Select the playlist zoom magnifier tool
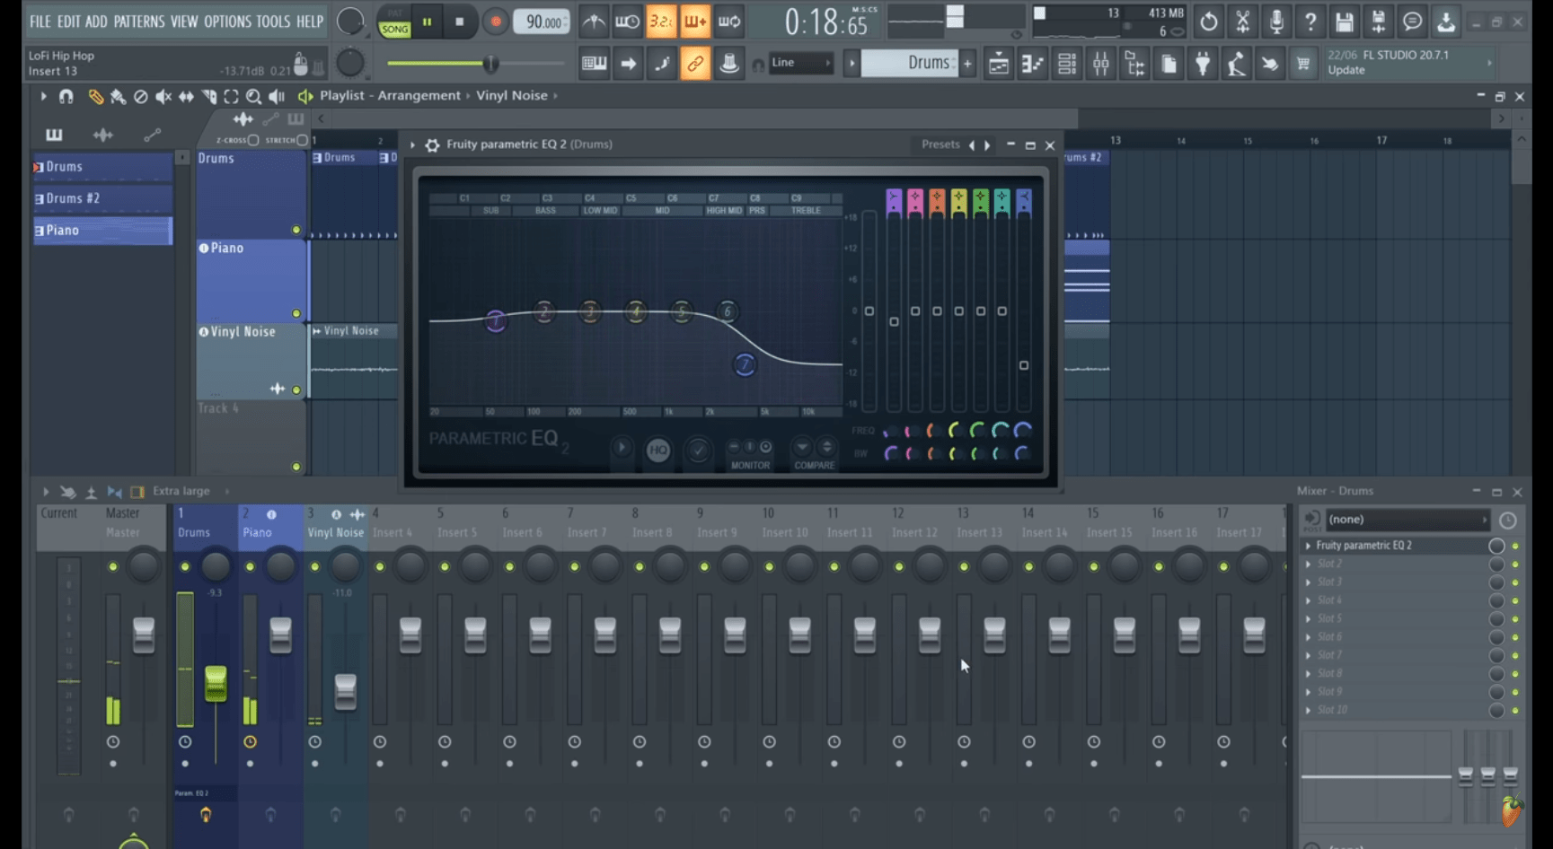This screenshot has width=1553, height=849. point(254,96)
